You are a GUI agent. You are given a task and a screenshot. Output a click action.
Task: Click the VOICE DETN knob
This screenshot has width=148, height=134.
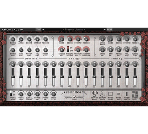coord(21,94)
